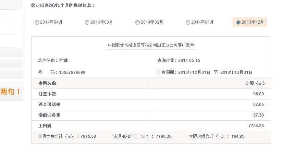Image resolution: width=282 pixels, height=148 pixels.
Task: Click the billing end date 2013年12月31日
Action: coord(236,72)
